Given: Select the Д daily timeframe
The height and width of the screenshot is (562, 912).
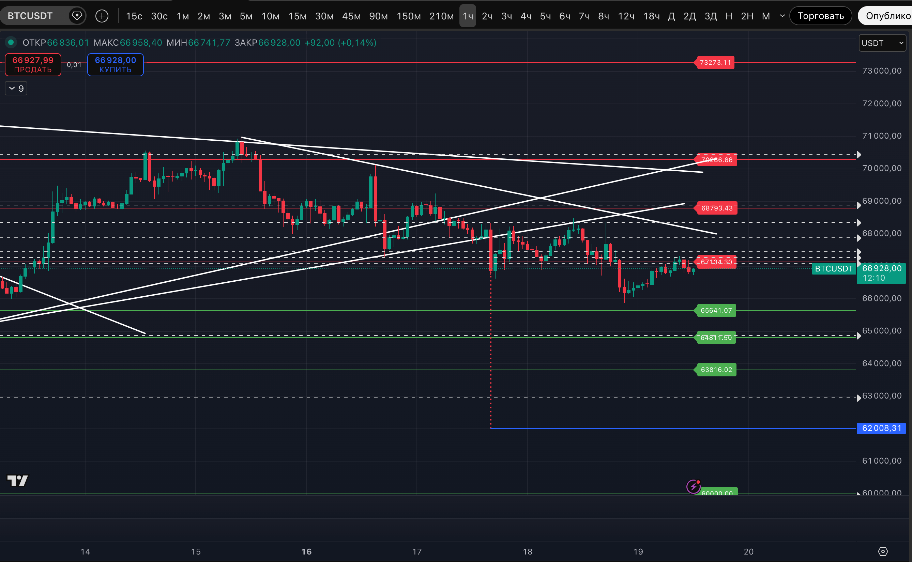Looking at the screenshot, I should 671,16.
